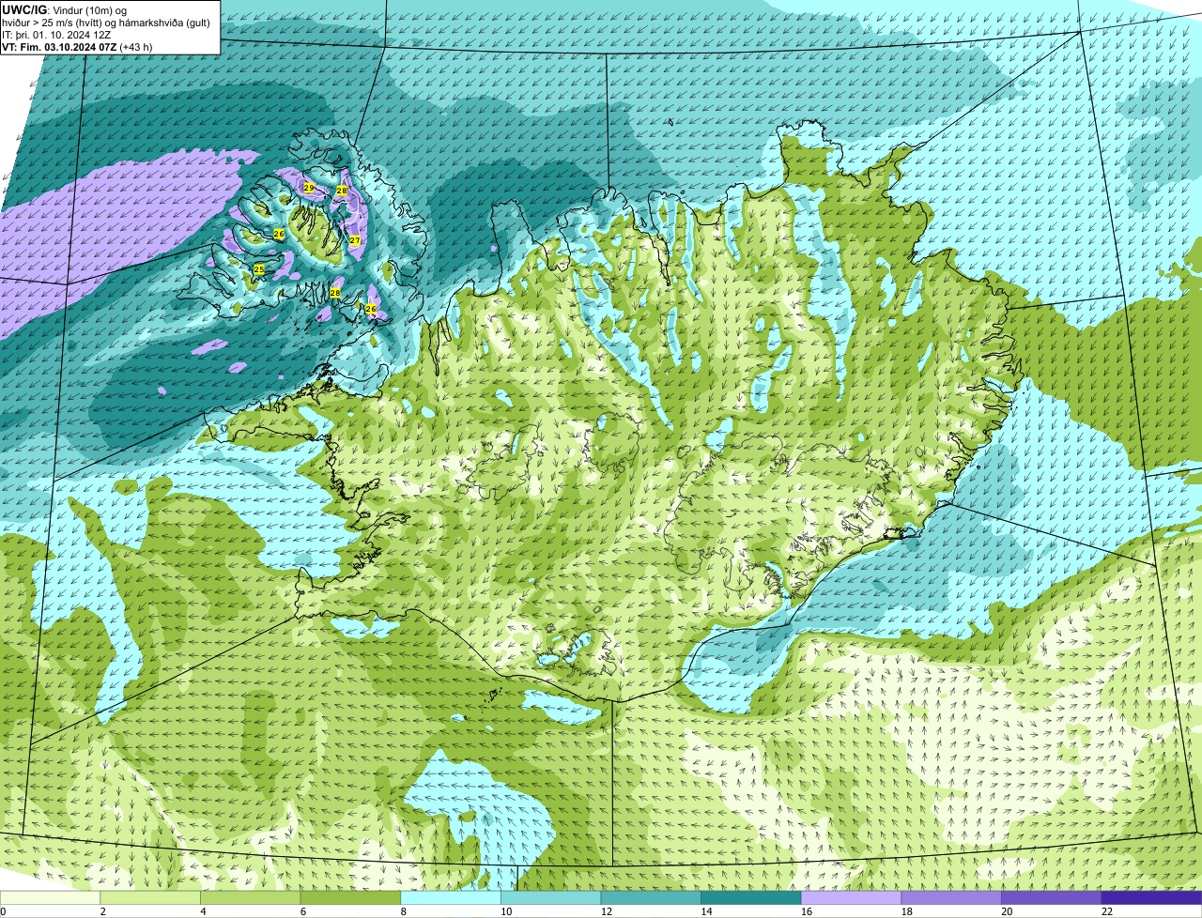The height and width of the screenshot is (918, 1202).
Task: Pick the 16–18 m/s light lavender legend swatch
Action: [852, 897]
